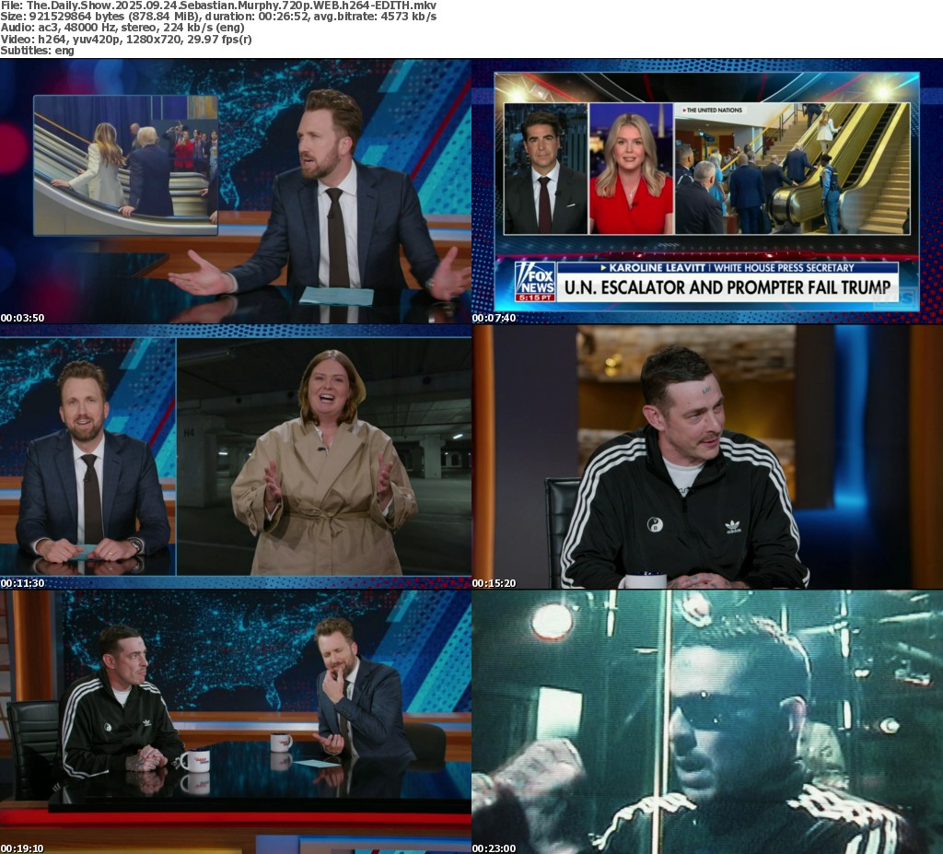Select the 'Subtitles: eng' line
Viewport: 943px width, 854px height.
(37, 51)
